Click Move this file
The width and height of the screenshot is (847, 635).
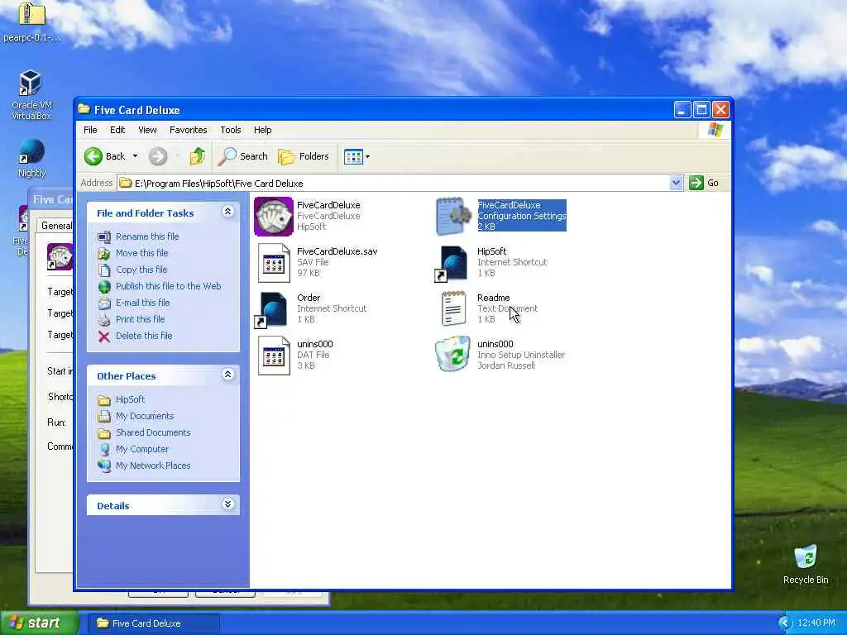tap(142, 253)
